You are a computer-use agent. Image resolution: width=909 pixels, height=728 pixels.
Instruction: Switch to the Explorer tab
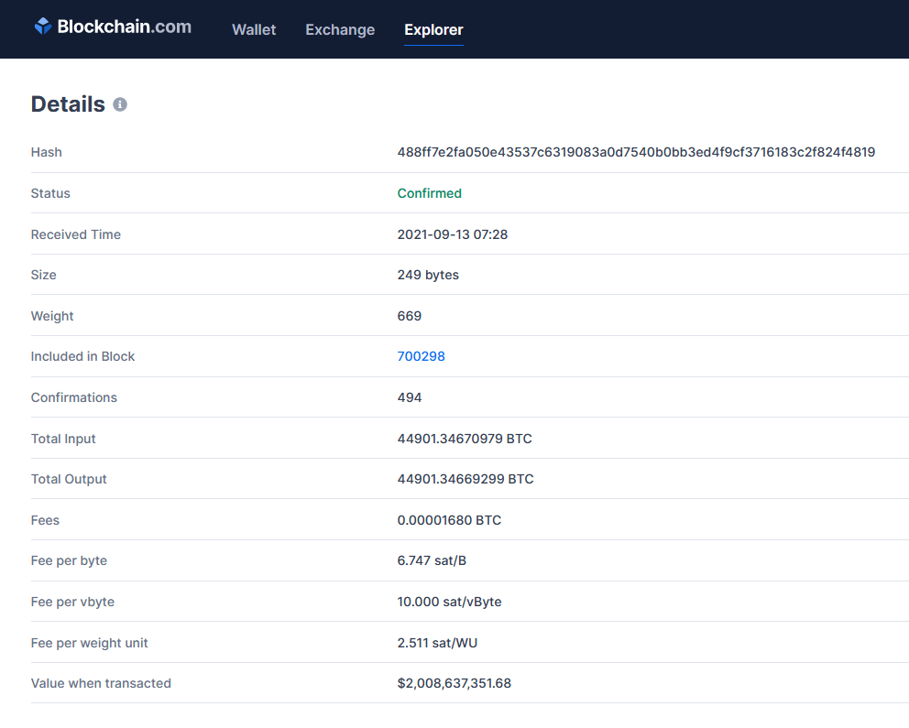(x=433, y=29)
